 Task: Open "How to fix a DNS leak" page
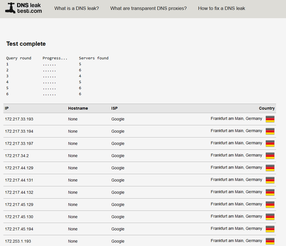tap(221, 8)
